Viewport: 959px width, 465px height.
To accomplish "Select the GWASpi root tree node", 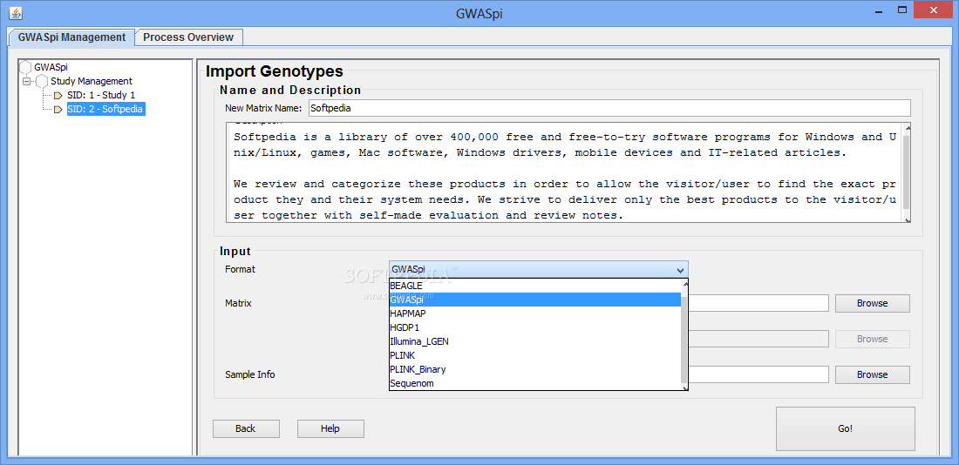I will (x=51, y=67).
